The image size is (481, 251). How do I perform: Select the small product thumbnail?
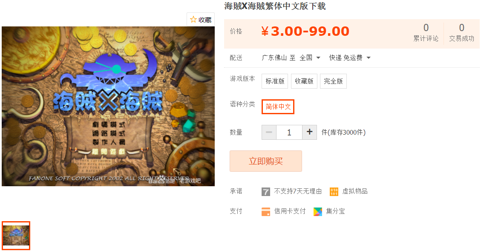(16, 236)
